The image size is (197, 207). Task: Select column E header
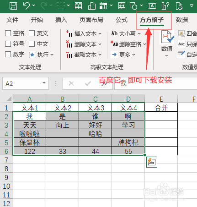click(x=161, y=99)
